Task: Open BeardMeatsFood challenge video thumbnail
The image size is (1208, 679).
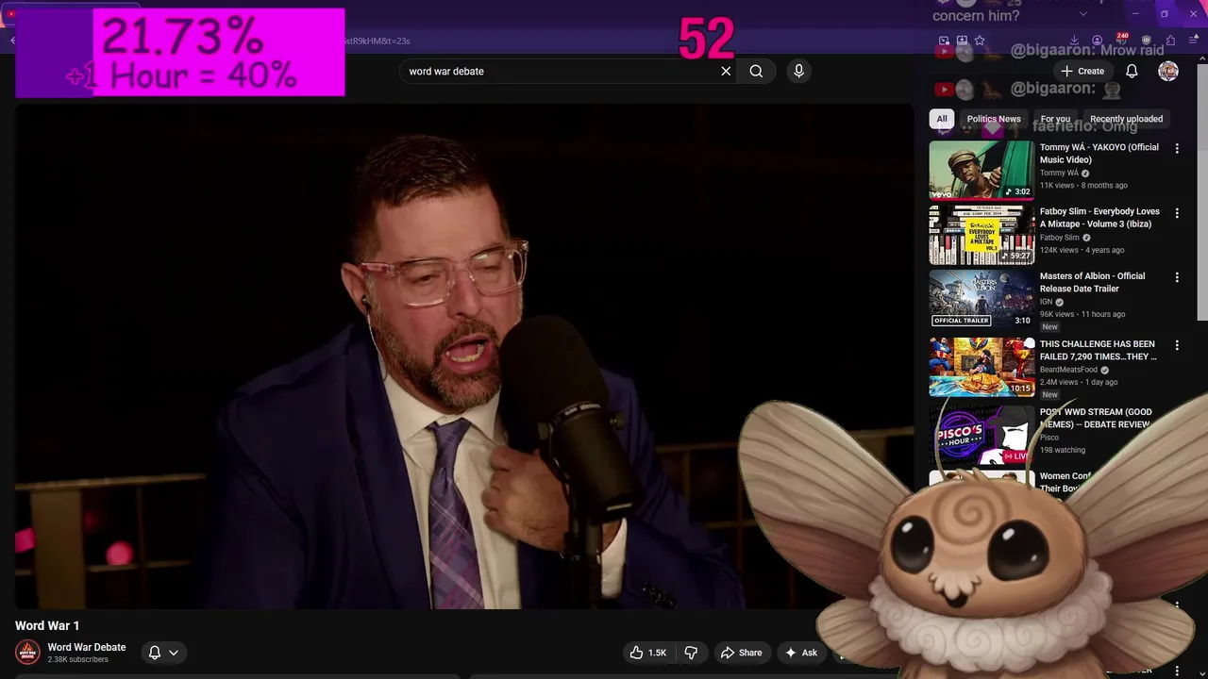Action: [981, 367]
